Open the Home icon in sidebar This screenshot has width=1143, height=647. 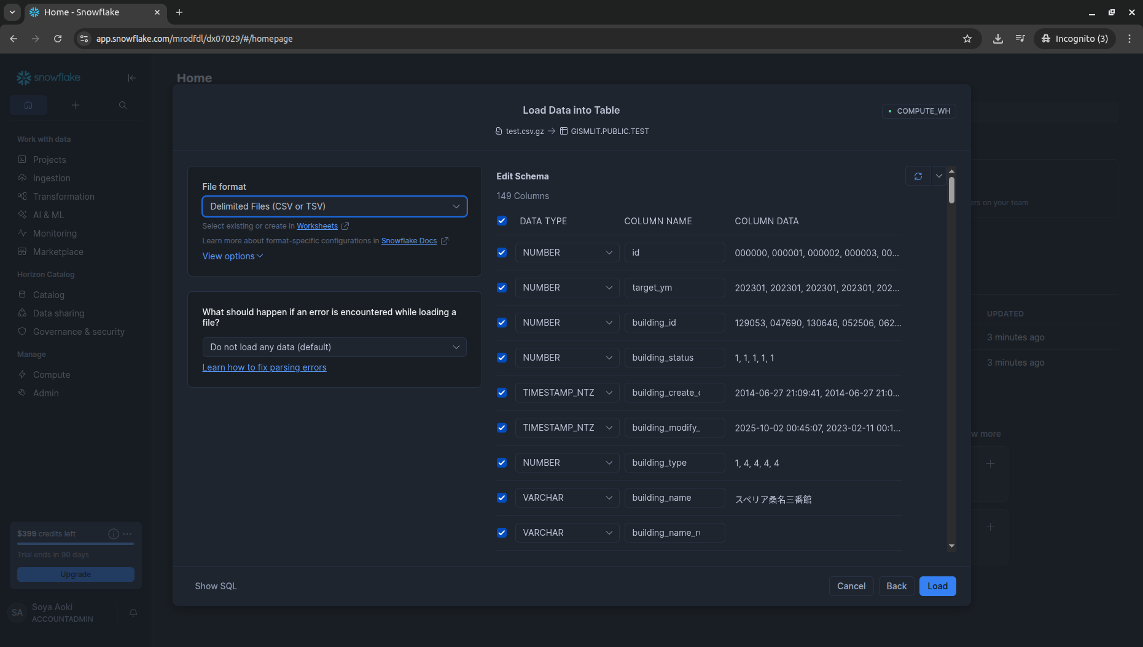(x=28, y=105)
